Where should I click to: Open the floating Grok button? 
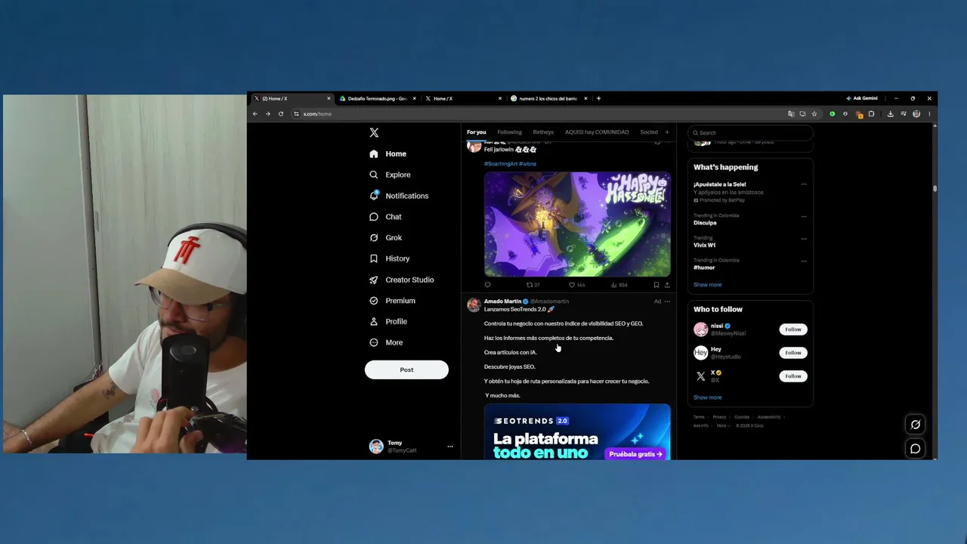click(x=915, y=425)
